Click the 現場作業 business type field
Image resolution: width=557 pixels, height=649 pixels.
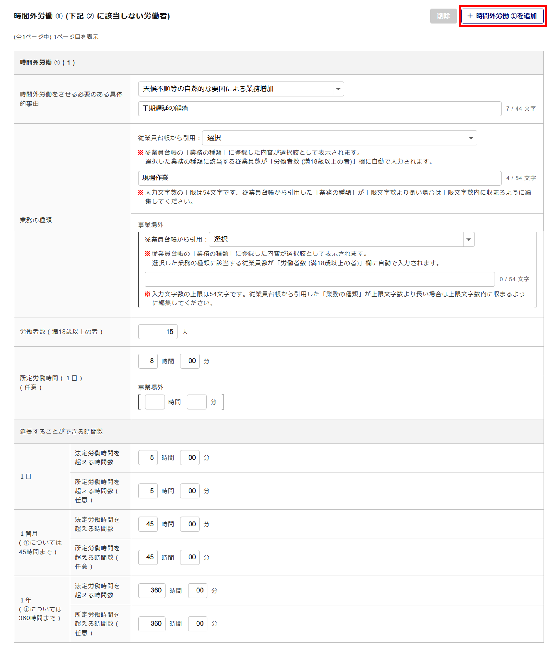319,178
